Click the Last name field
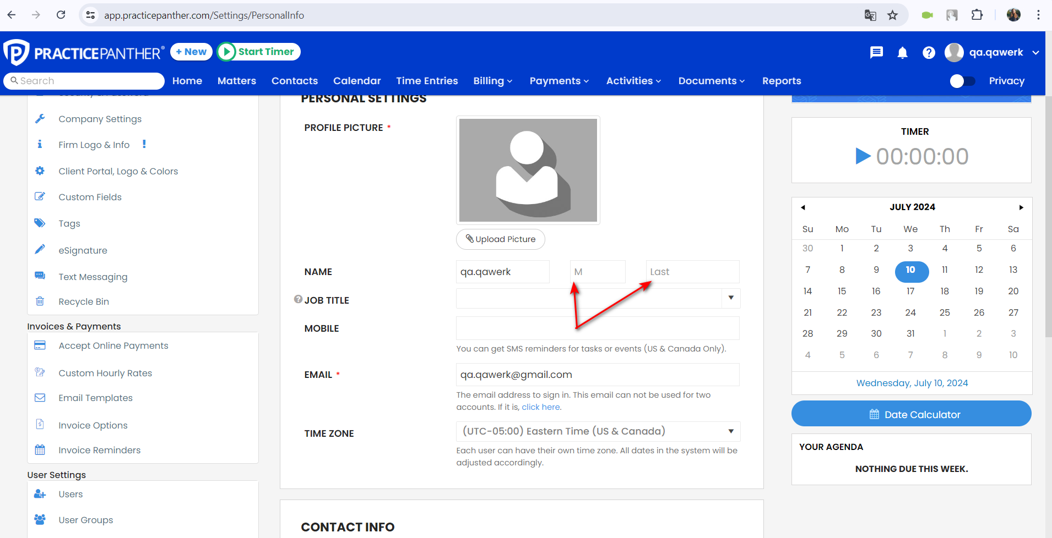 (692, 272)
